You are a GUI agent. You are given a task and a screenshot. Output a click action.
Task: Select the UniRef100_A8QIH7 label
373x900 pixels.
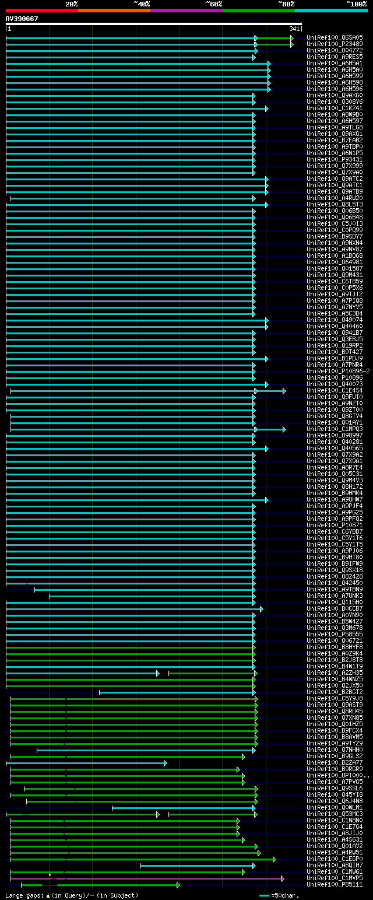(x=335, y=865)
